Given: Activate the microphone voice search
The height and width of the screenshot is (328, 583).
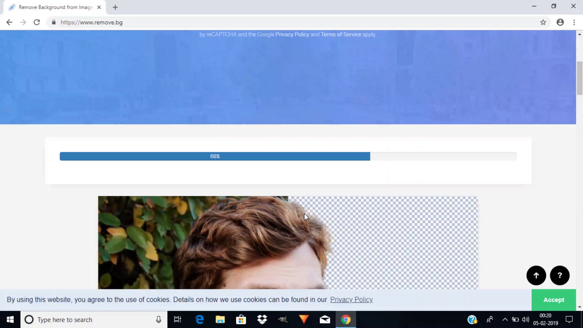Looking at the screenshot, I should (159, 319).
